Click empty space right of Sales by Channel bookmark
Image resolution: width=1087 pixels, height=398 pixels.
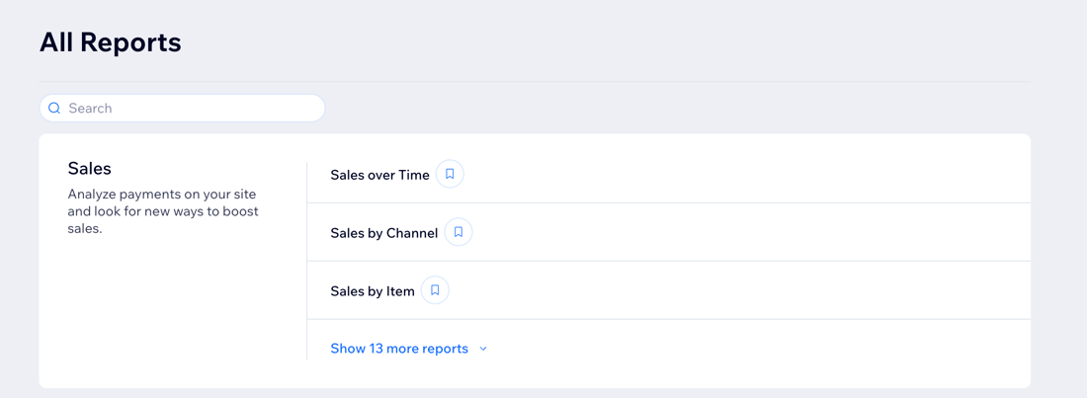741,233
